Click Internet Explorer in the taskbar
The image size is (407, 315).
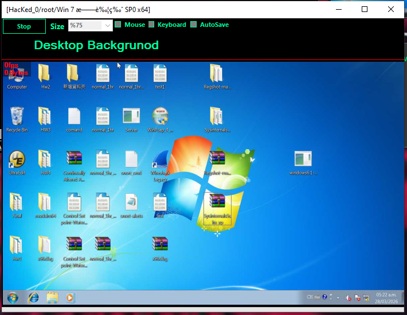pyautogui.click(x=33, y=297)
